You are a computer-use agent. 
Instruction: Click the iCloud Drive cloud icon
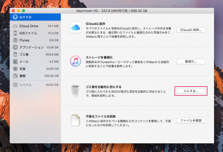15,26
